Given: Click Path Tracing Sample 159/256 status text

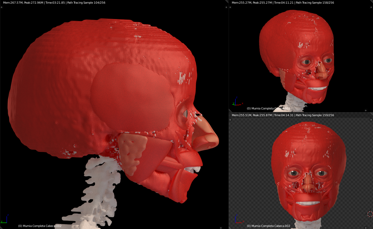Looking at the screenshot, I should click(x=315, y=115).
